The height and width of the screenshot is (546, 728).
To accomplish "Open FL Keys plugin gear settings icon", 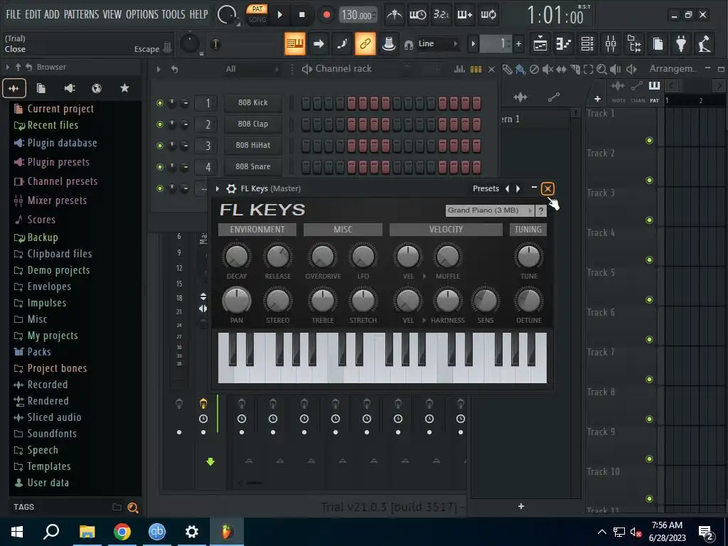I will 231,188.
